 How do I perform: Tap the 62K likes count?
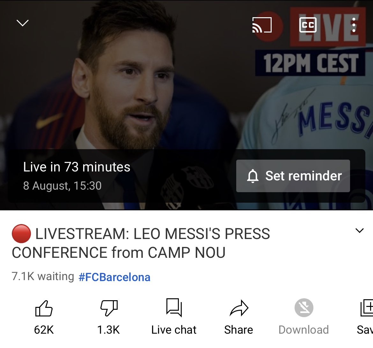pos(44,330)
